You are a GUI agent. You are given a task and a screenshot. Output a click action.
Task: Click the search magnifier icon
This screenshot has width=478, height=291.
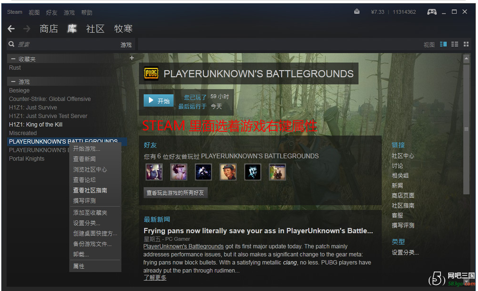pos(11,44)
